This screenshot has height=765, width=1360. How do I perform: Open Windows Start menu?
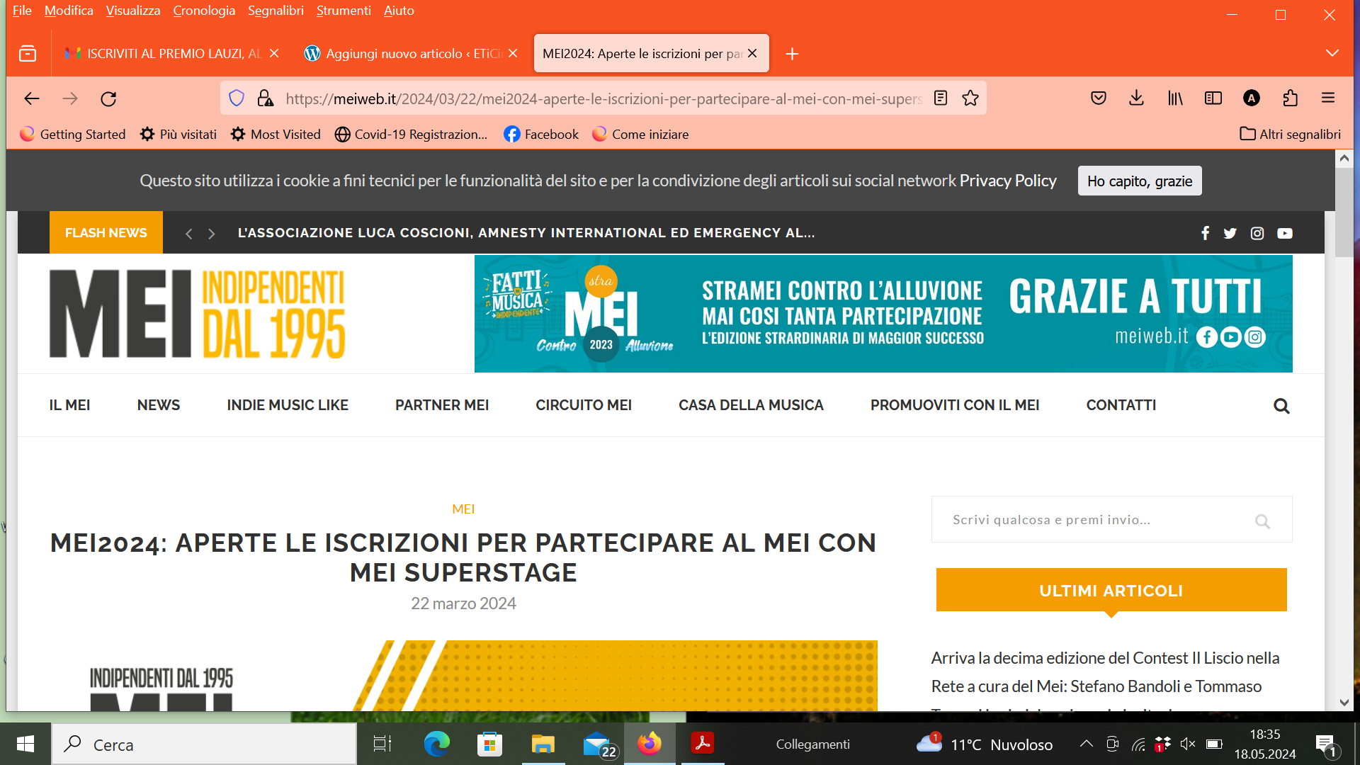(x=25, y=744)
